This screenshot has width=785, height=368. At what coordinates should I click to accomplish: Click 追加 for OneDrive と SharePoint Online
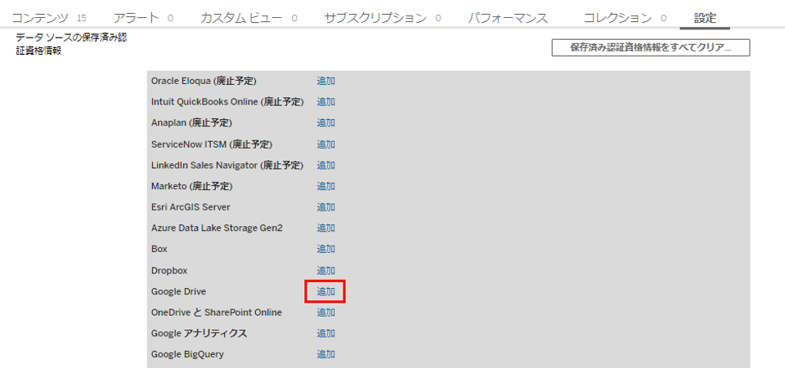tap(326, 313)
